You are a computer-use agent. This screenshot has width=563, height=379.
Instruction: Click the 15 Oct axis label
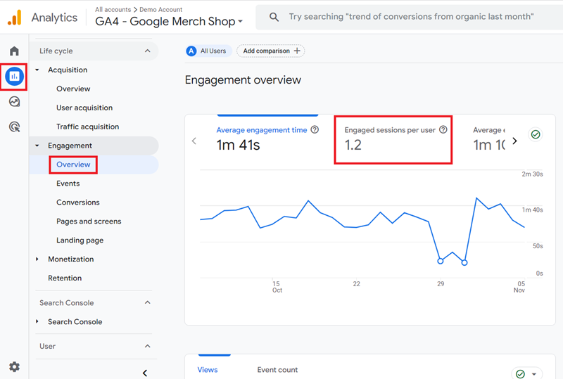pos(277,287)
